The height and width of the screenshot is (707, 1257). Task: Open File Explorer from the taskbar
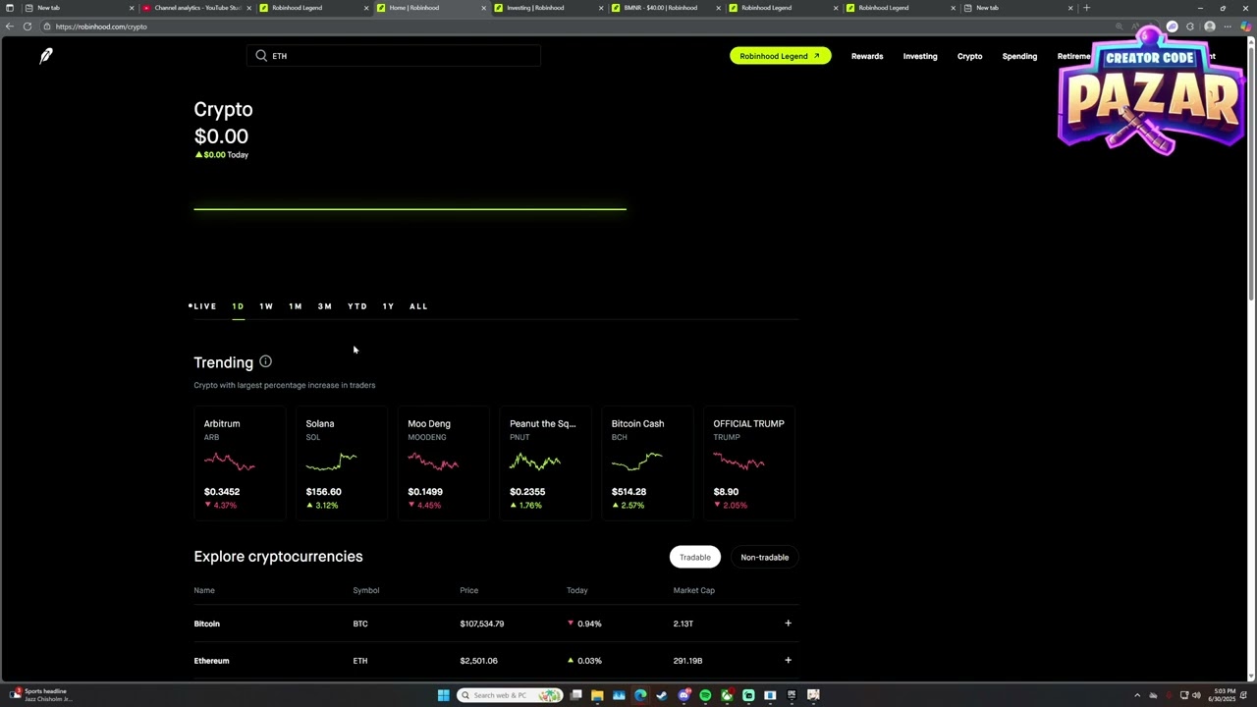[x=597, y=695]
